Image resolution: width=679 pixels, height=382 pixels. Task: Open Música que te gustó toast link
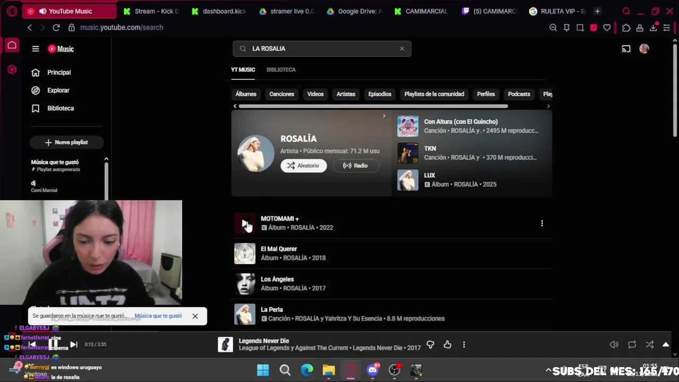pos(158,316)
